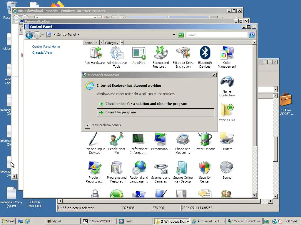Open the Sound icon
Viewport: 301px width, 225px height.
point(227,170)
